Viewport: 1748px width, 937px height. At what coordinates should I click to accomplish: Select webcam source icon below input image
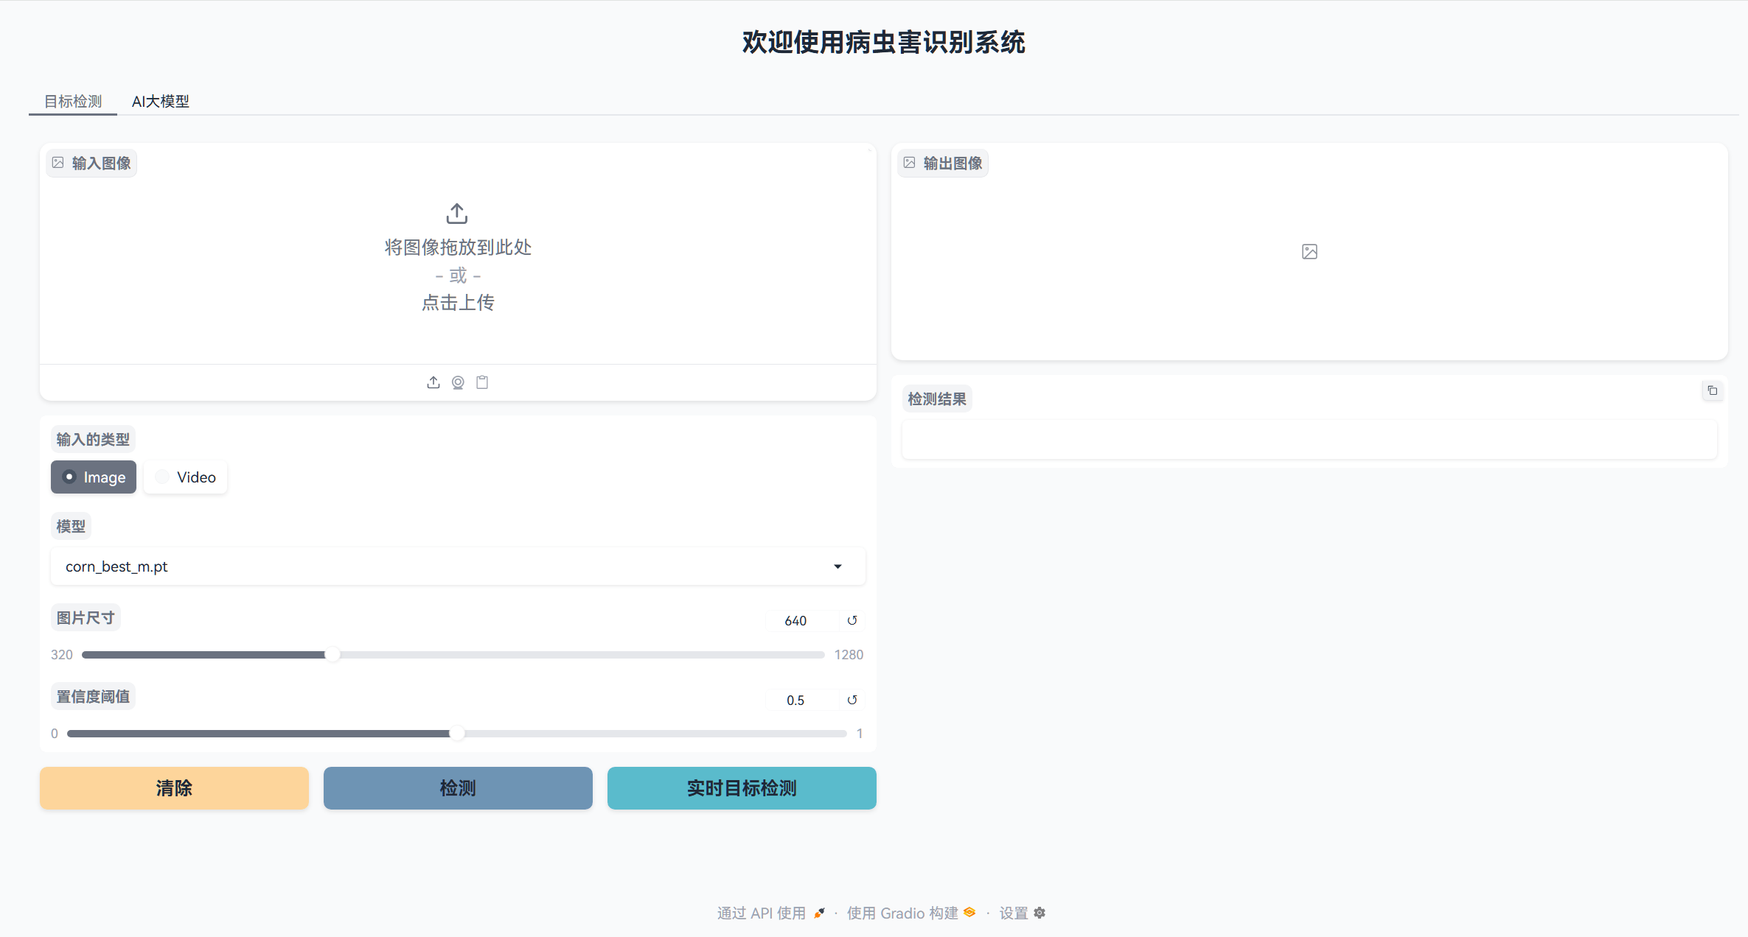[458, 382]
